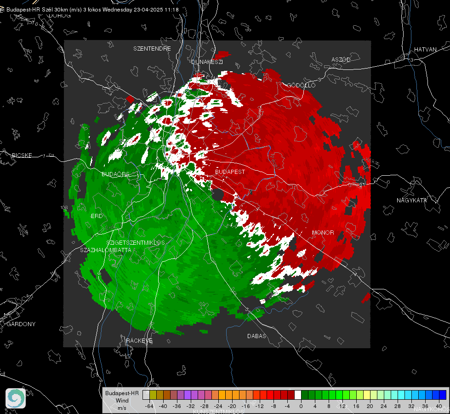Click the ASZOD town label
Screen dimensions: 450x414
tap(341, 59)
